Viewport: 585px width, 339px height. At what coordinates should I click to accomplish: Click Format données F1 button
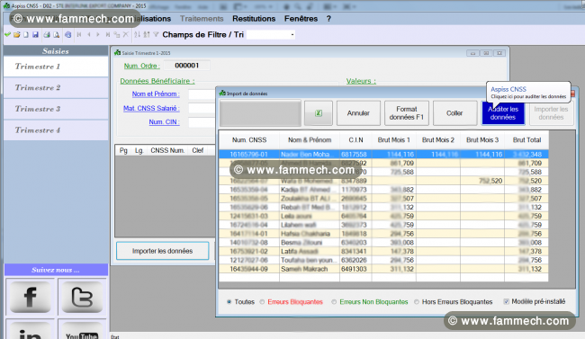[407, 113]
